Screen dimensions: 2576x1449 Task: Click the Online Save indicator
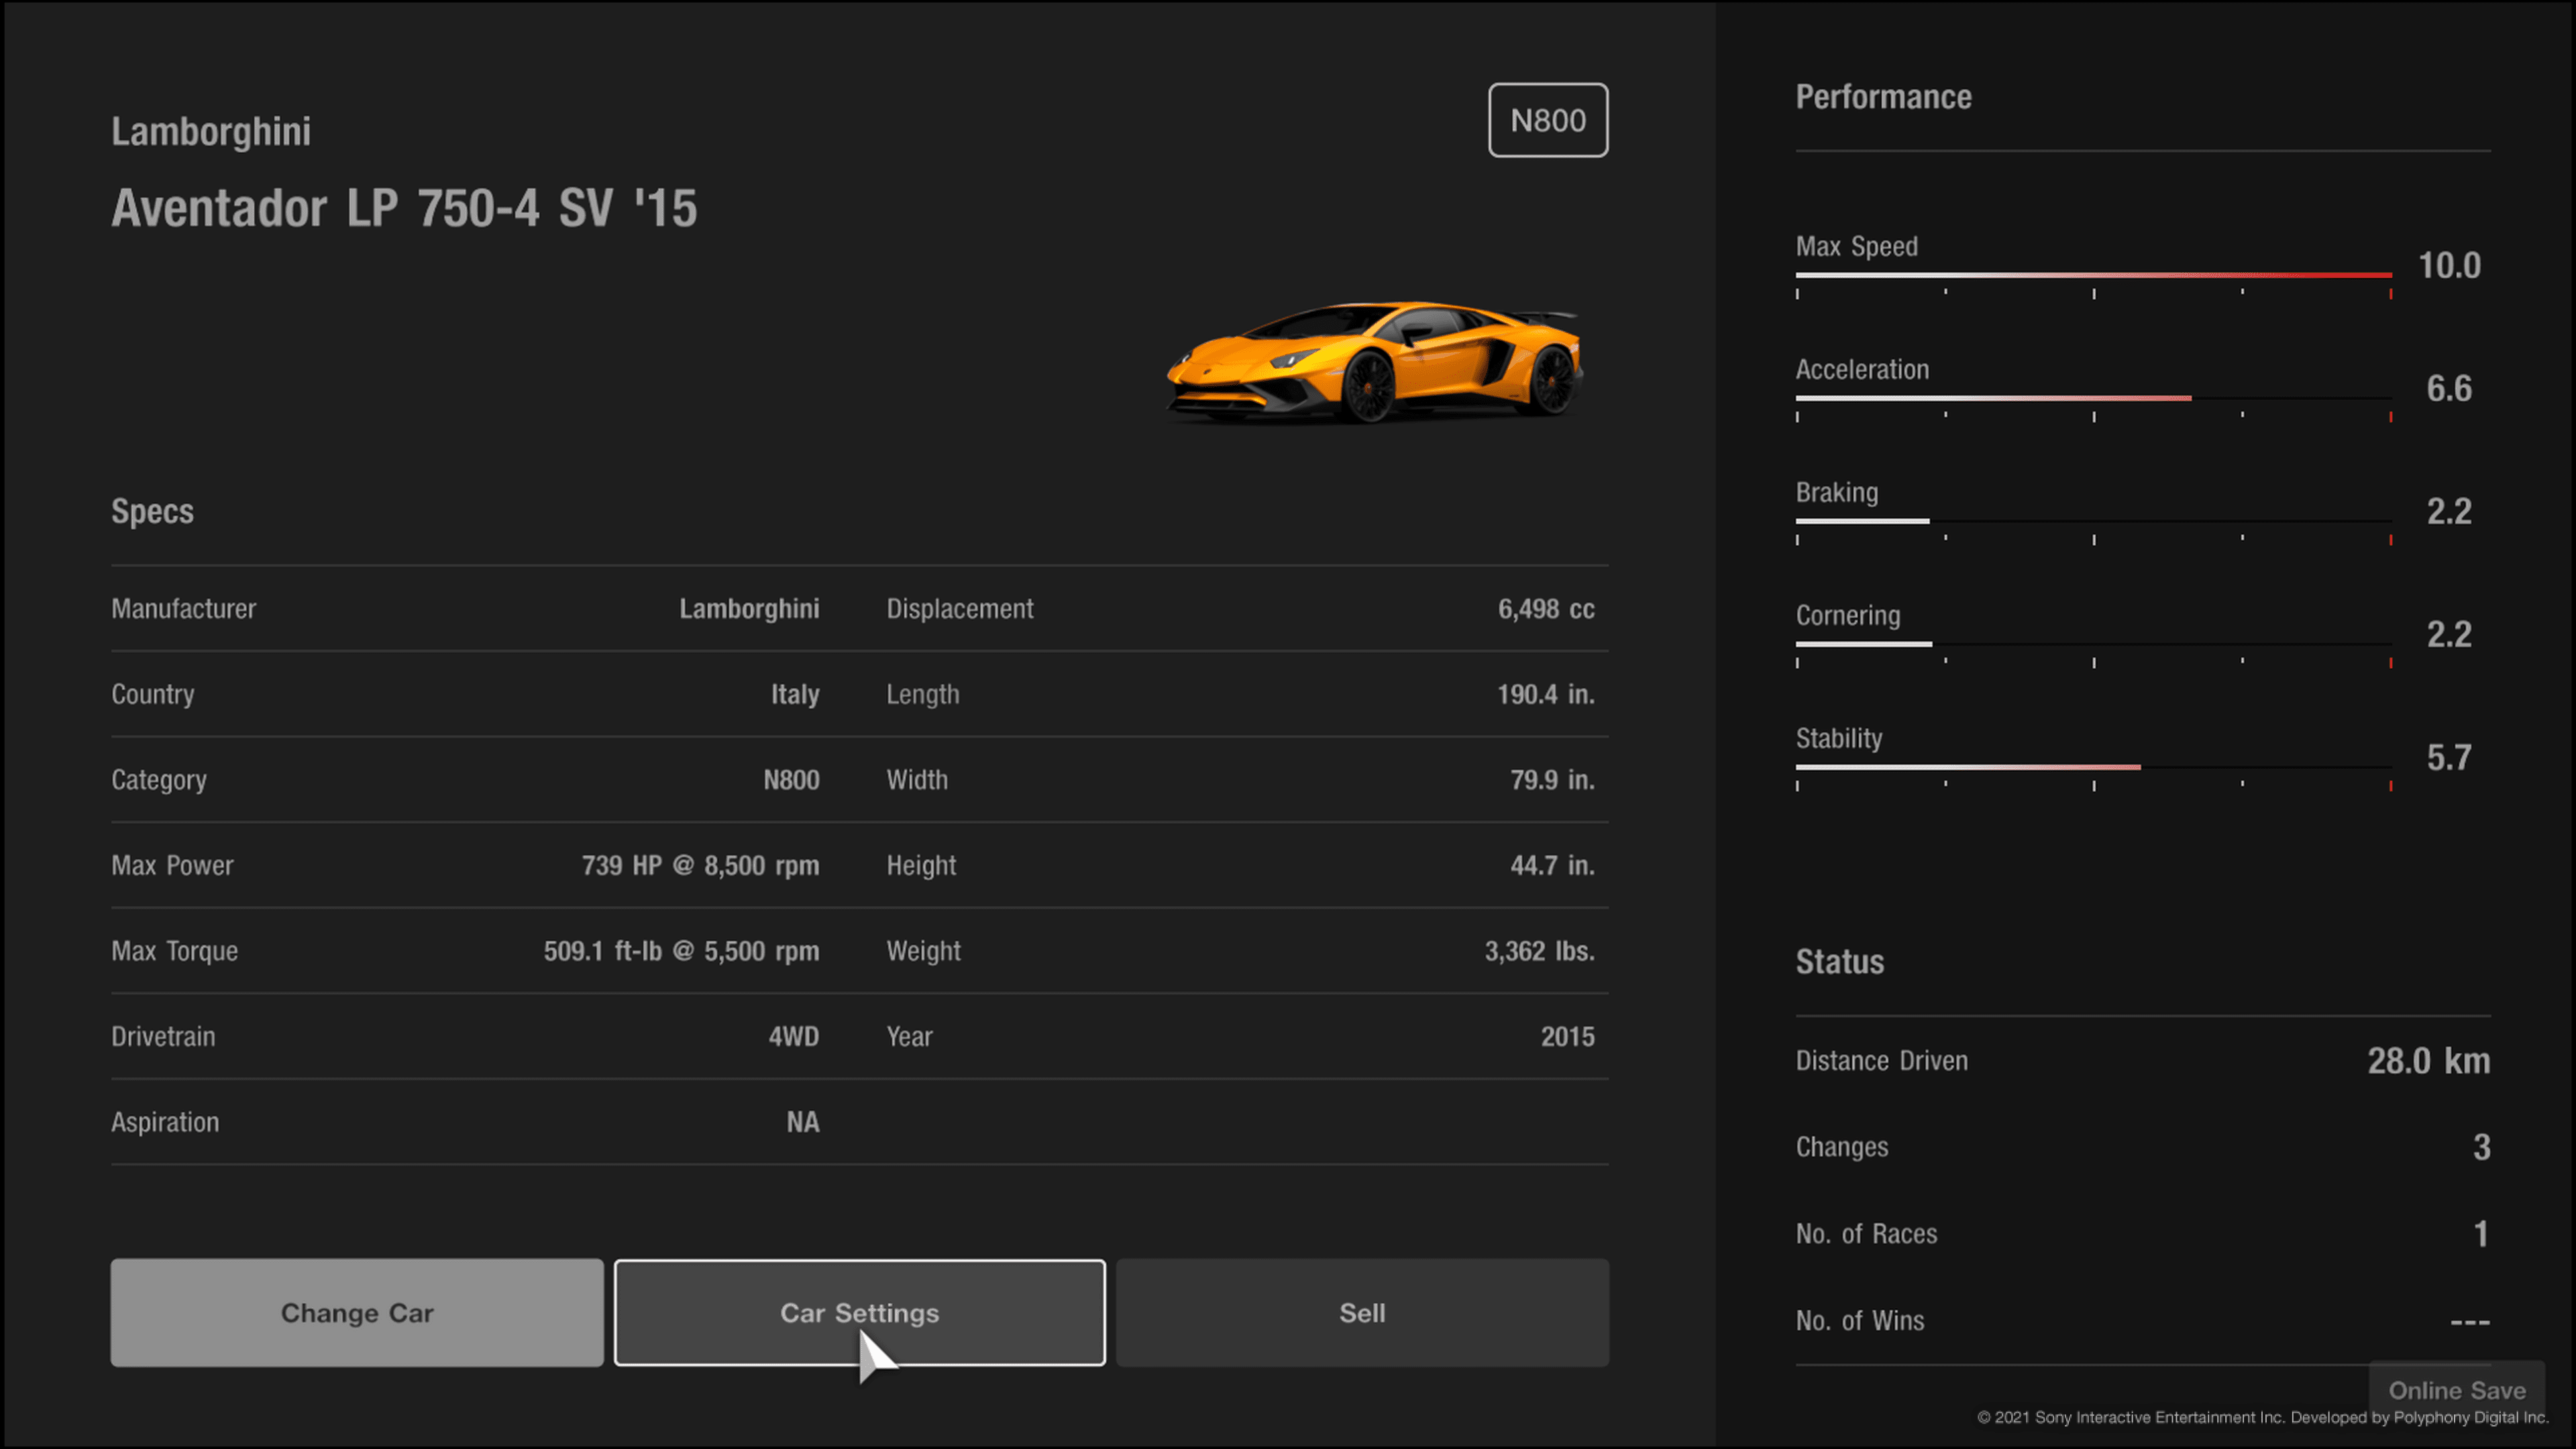[x=2457, y=1390]
